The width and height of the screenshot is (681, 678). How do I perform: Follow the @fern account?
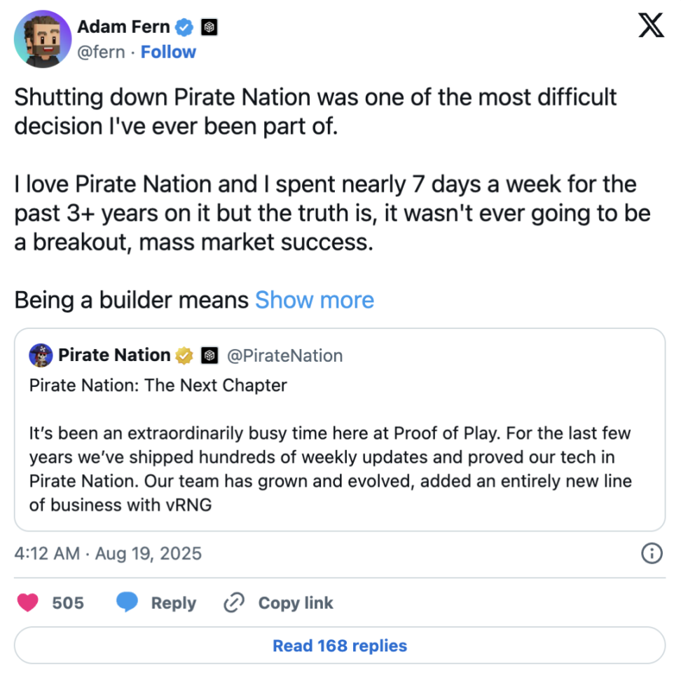coord(168,52)
